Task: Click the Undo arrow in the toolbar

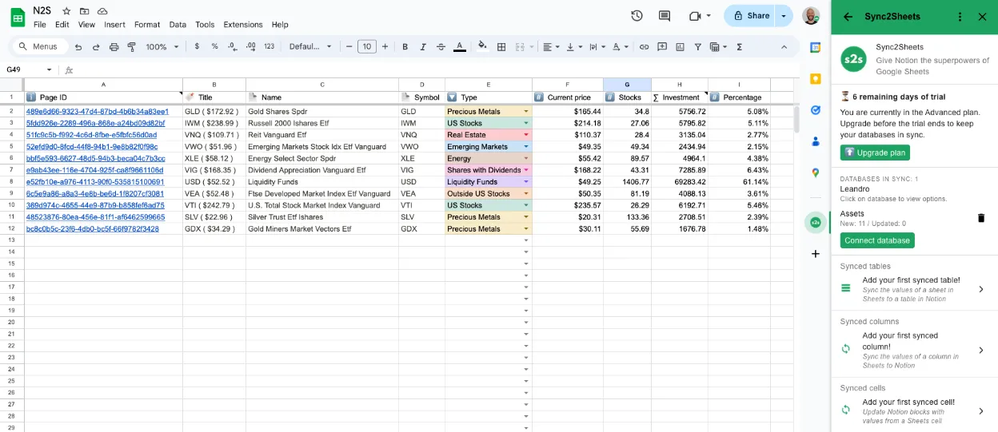Action: [78, 47]
